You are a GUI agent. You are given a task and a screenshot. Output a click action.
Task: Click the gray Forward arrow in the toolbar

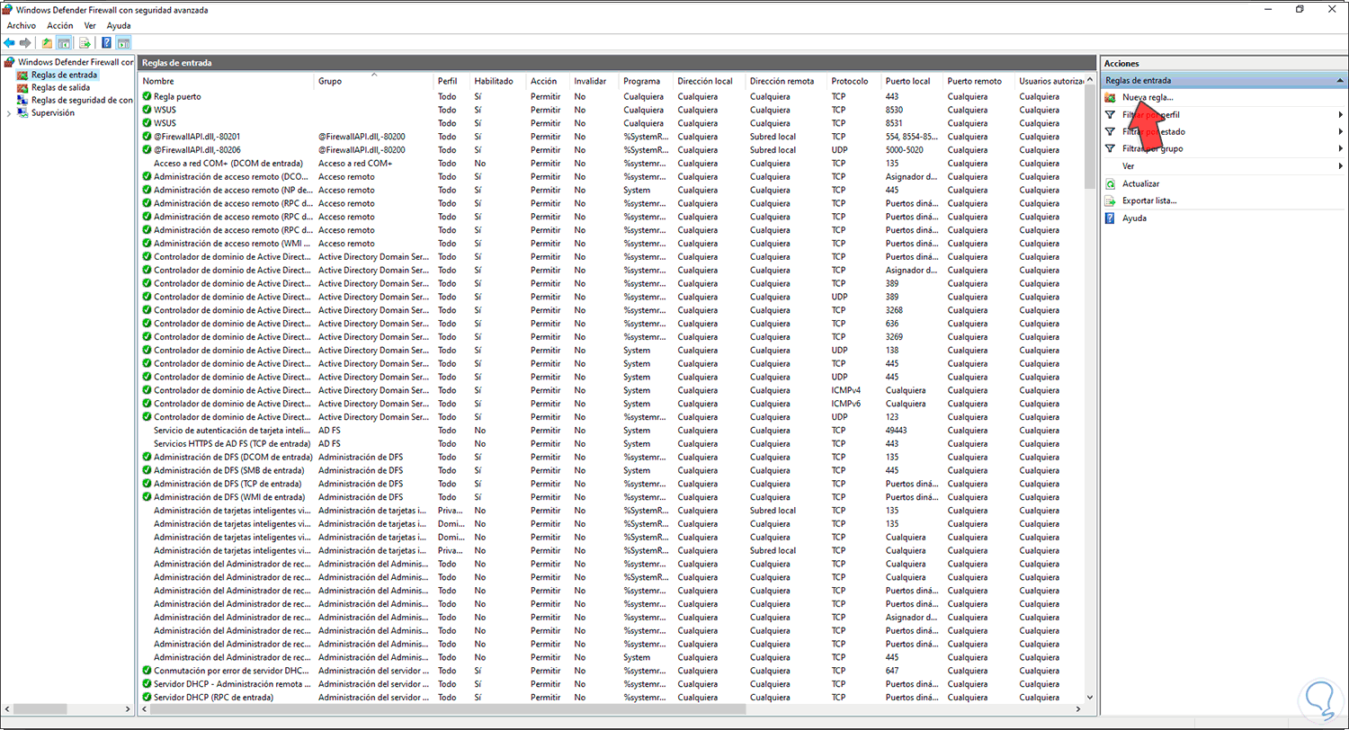(x=25, y=42)
